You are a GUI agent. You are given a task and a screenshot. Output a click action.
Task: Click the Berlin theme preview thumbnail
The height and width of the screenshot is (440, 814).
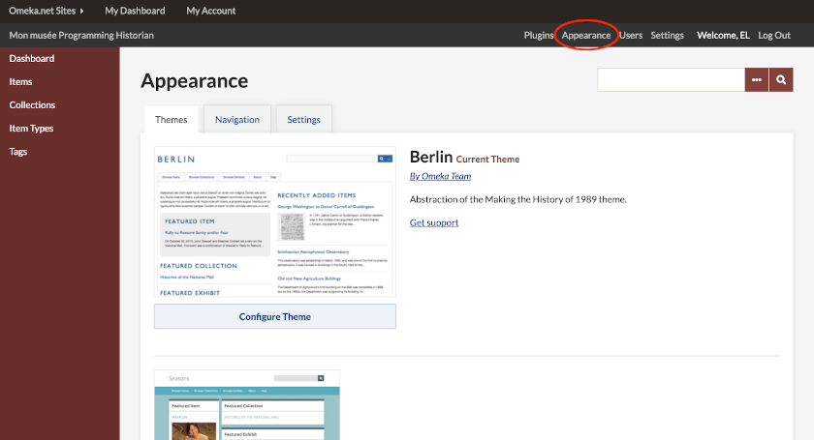click(274, 222)
